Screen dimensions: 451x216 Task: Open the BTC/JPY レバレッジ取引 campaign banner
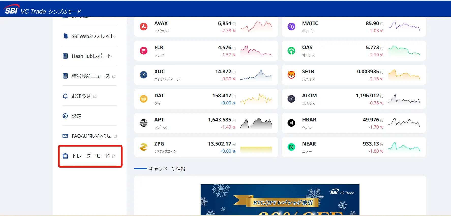[x=280, y=200]
